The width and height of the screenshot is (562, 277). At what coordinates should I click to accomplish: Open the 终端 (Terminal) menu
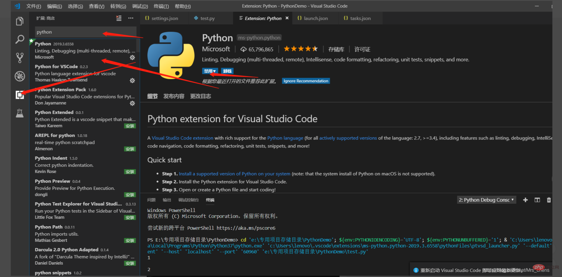click(x=161, y=6)
